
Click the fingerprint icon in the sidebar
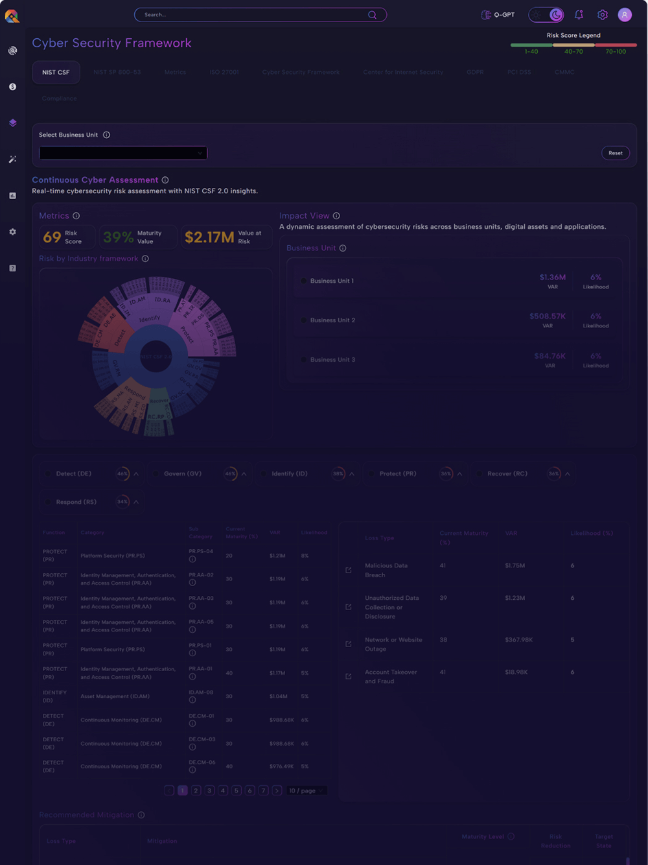(x=12, y=51)
